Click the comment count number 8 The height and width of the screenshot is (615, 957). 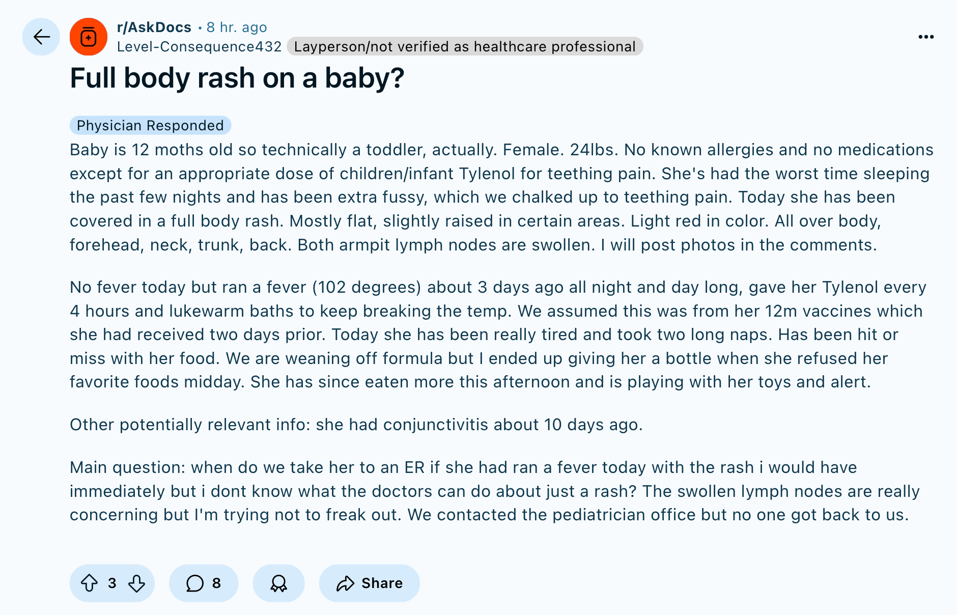tap(216, 583)
